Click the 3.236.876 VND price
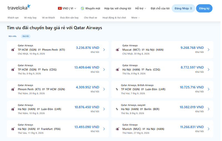The height and width of the screenshot is (141, 222). (88, 48)
